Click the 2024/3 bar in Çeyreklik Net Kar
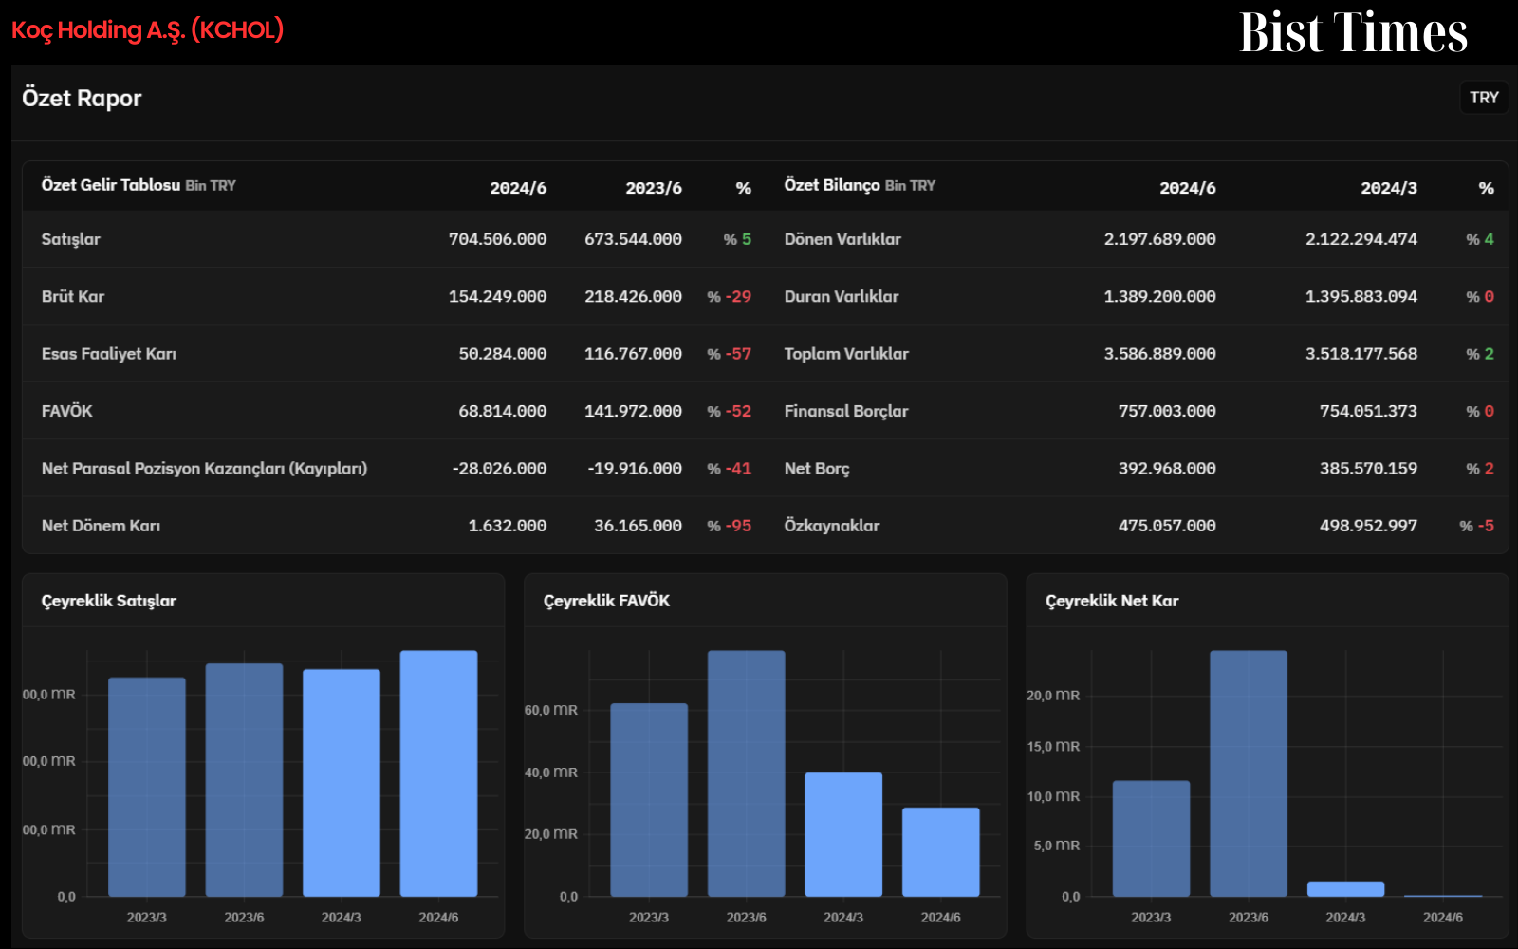This screenshot has height=949, width=1518. 1345,889
